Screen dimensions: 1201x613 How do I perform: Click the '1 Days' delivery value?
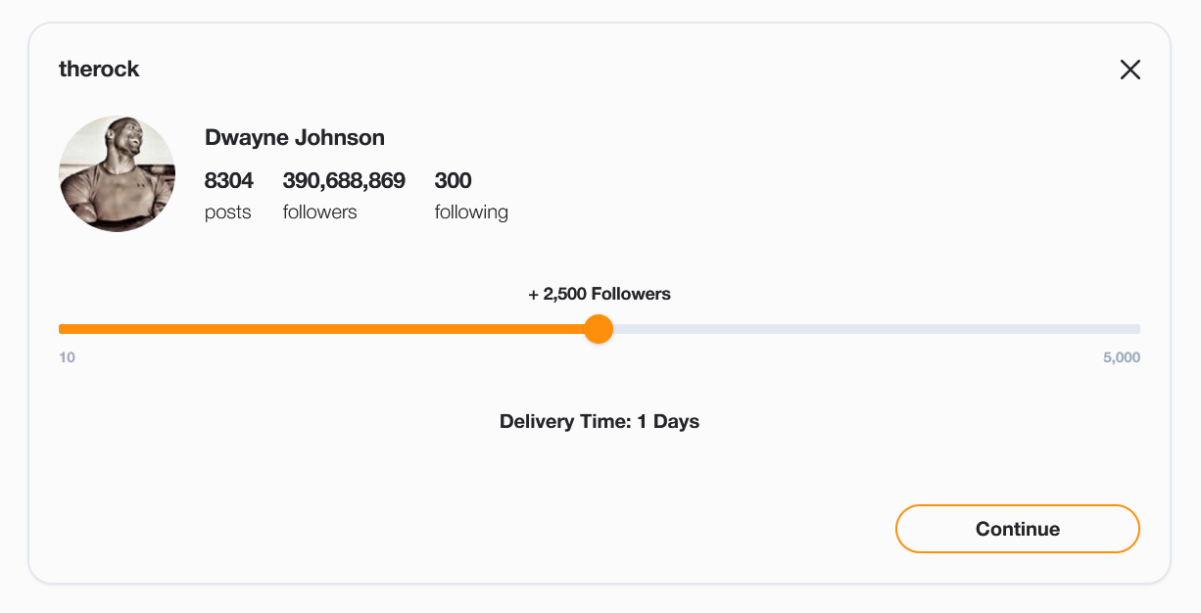click(668, 422)
